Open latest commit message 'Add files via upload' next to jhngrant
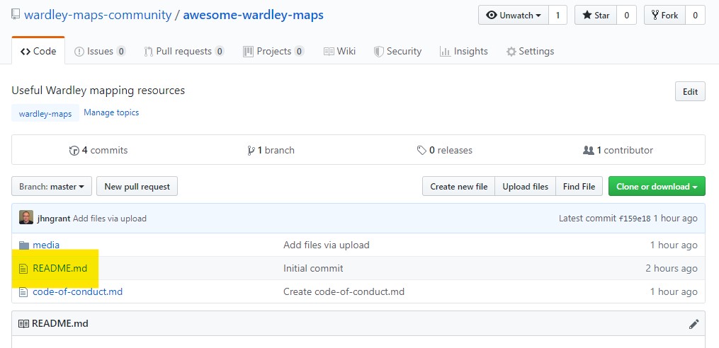The width and height of the screenshot is (719, 348). [x=109, y=219]
